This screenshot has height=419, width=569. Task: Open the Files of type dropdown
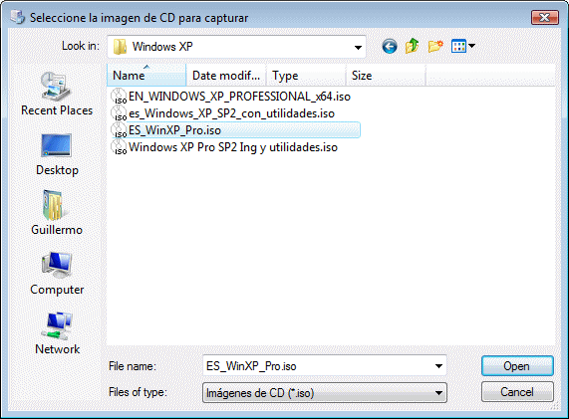(x=325, y=393)
